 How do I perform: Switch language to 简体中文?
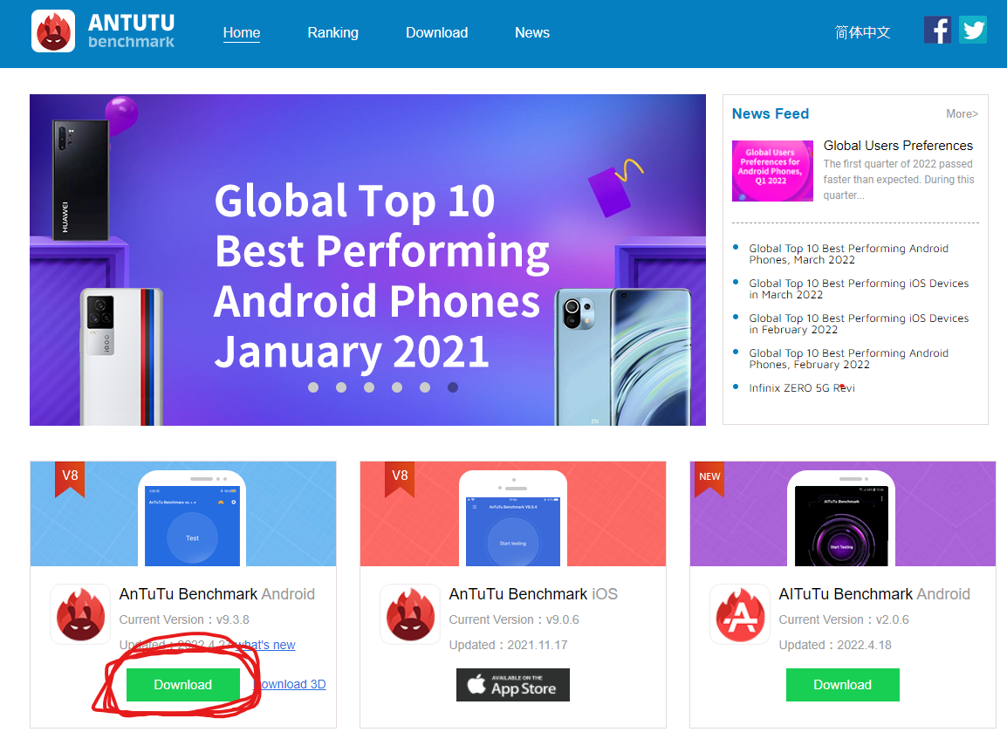862,33
